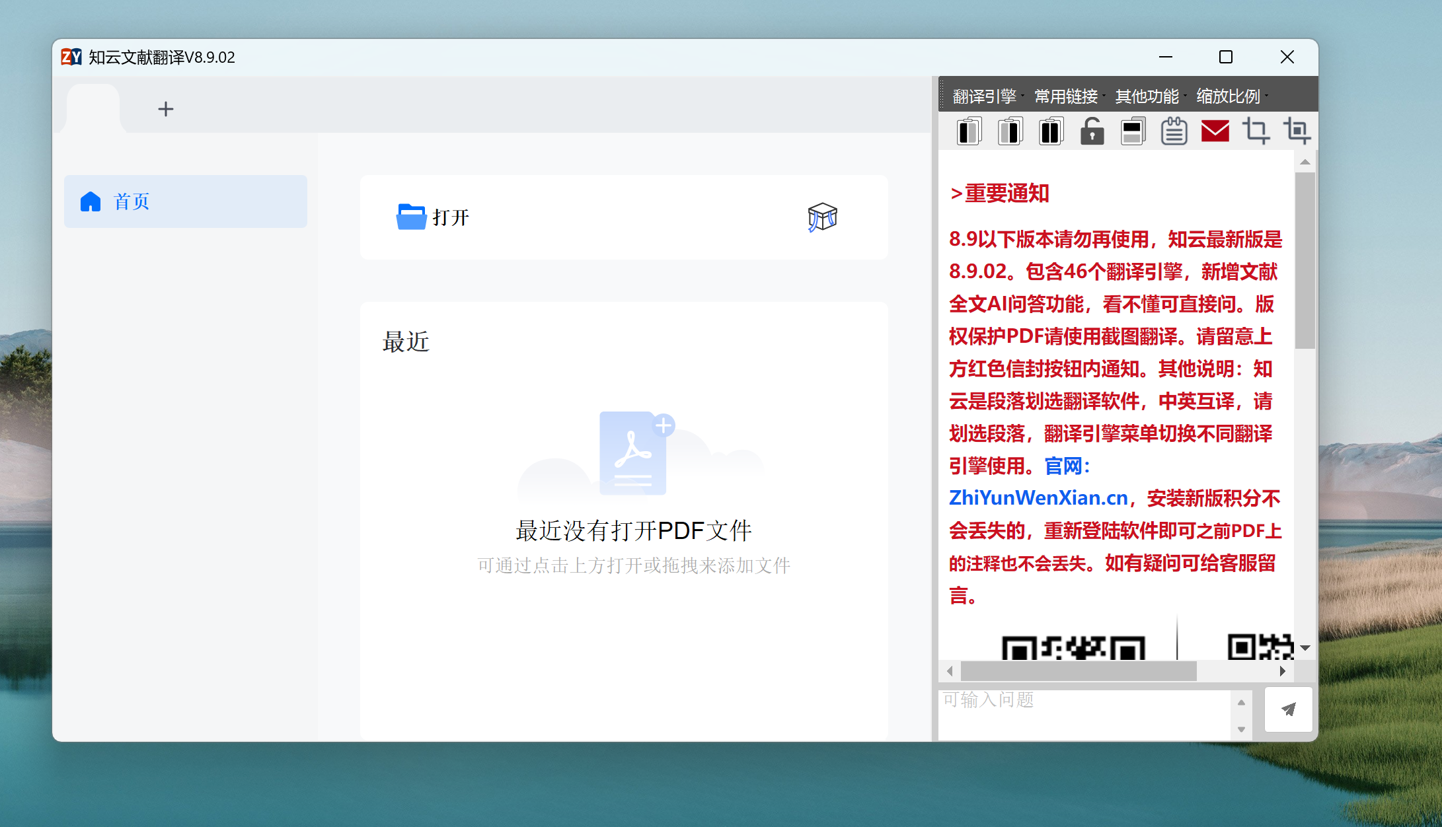Click the paper plane send button
The width and height of the screenshot is (1442, 827).
[x=1288, y=709]
